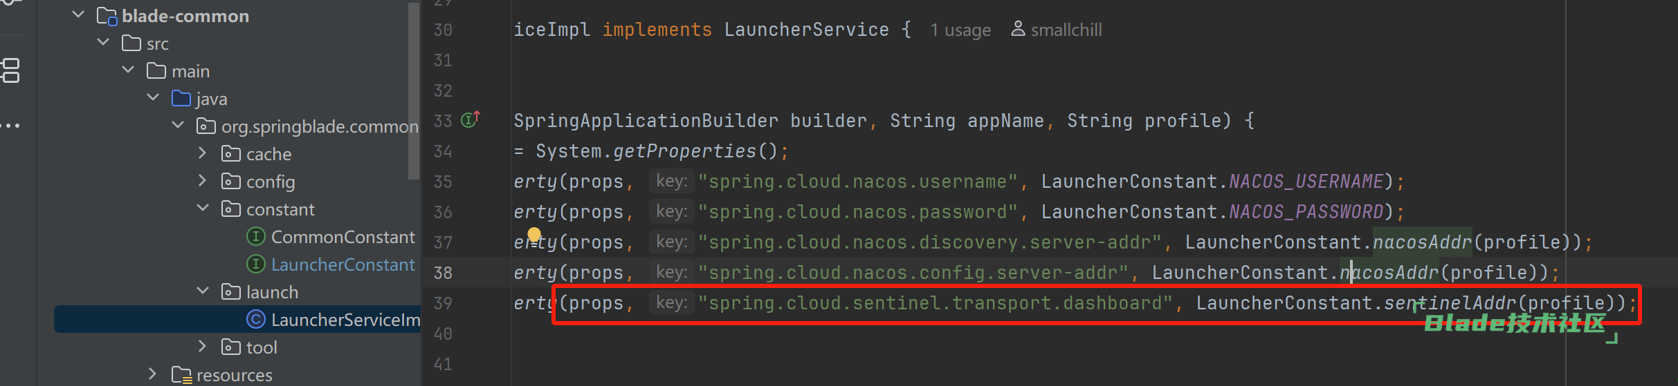1678x386 pixels.
Task: Collapse the constant package
Action: click(203, 208)
